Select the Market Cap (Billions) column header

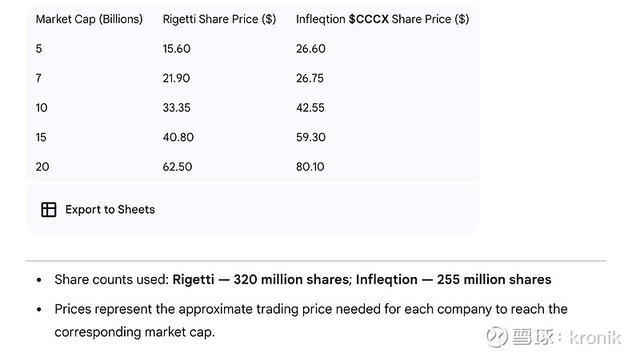(89, 19)
